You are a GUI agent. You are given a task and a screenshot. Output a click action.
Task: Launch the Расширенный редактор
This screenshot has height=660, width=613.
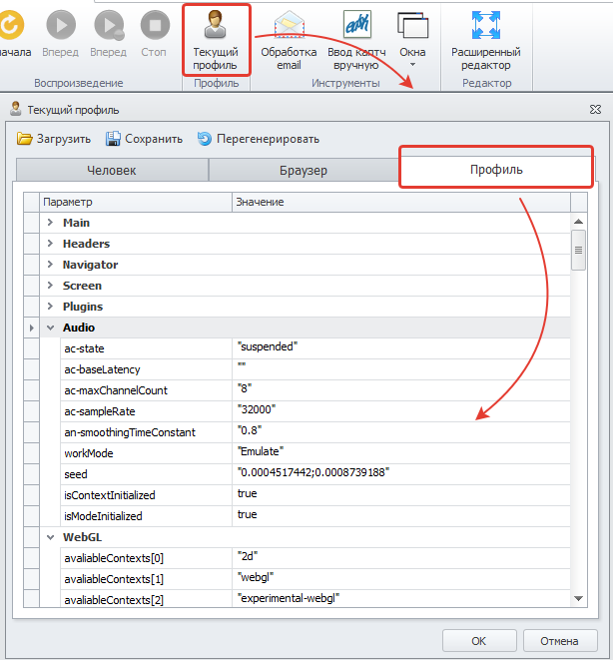pos(486,40)
